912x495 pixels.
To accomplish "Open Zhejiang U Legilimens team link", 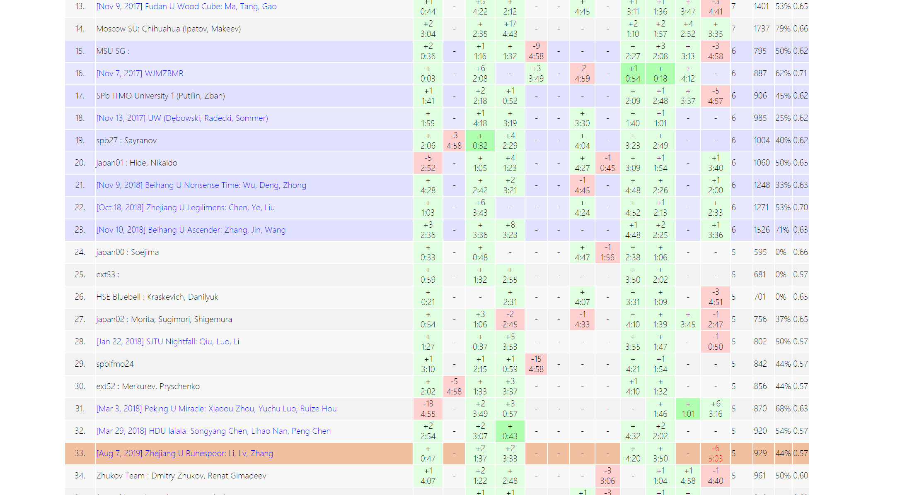I will [x=185, y=208].
